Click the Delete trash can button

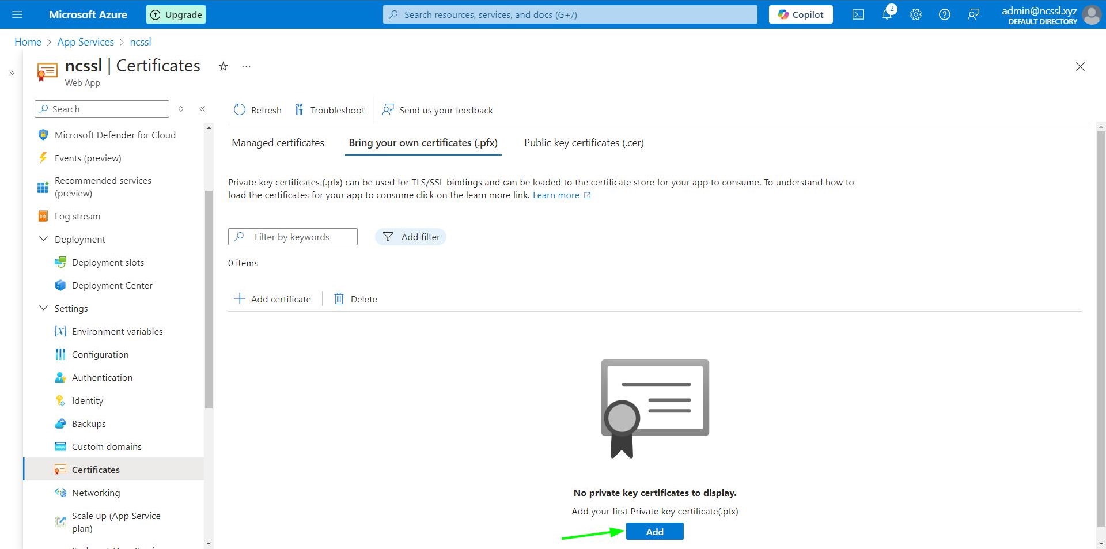pyautogui.click(x=355, y=299)
